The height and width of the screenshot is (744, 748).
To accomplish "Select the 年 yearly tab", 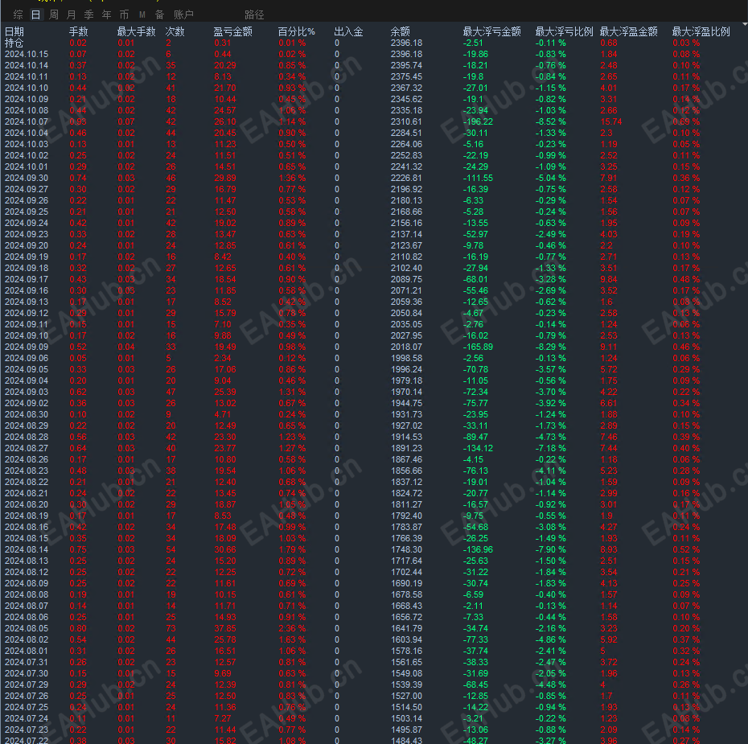I will tap(106, 14).
